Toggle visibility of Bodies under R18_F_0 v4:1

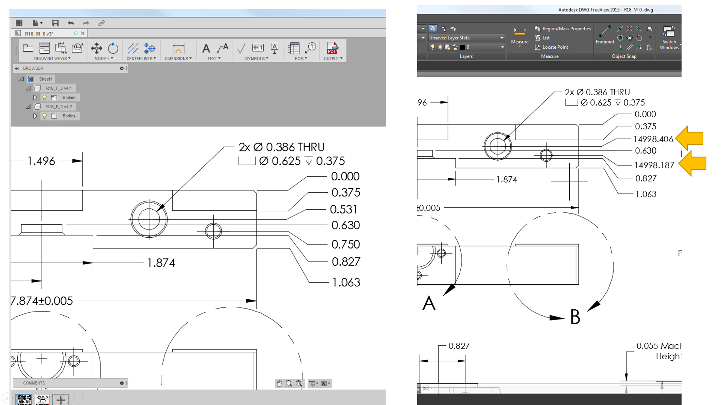[x=45, y=97]
